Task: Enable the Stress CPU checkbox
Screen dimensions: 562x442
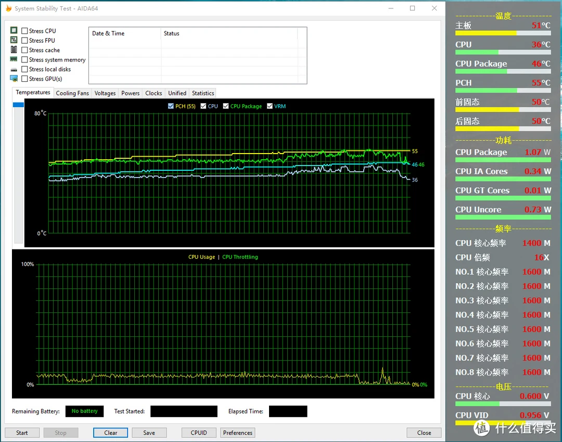Action: point(25,31)
